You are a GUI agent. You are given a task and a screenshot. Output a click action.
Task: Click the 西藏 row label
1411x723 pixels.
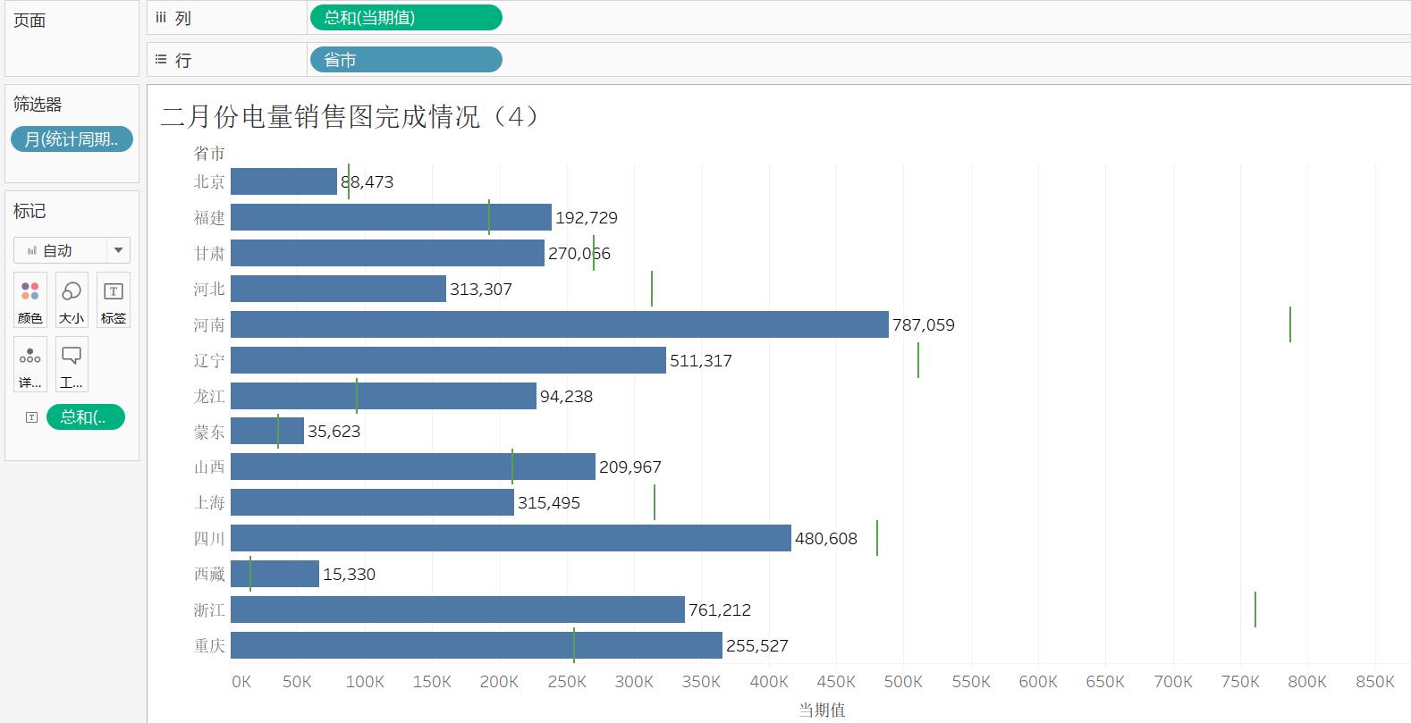click(x=209, y=574)
